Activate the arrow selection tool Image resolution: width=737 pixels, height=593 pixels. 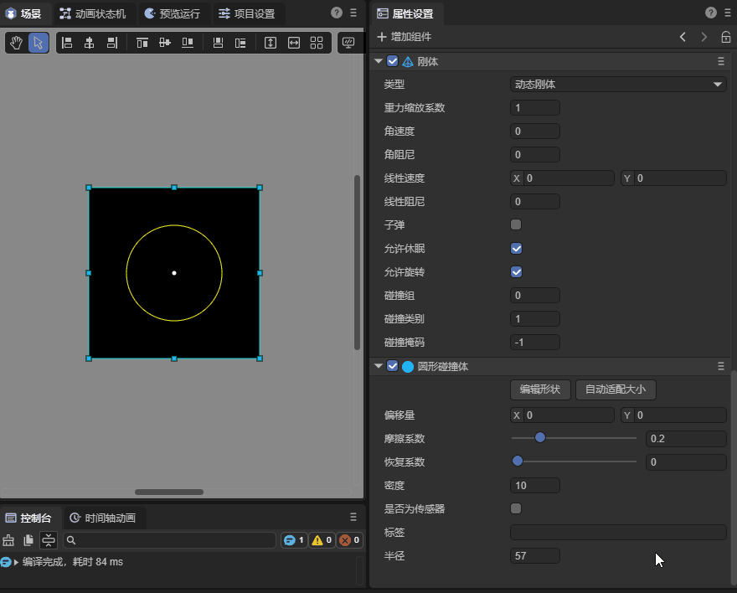(x=38, y=43)
